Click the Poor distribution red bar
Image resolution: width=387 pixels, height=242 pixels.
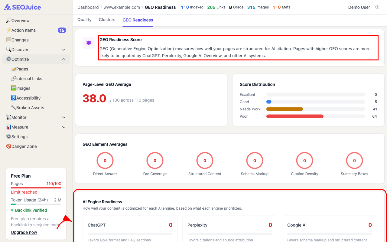(295, 116)
